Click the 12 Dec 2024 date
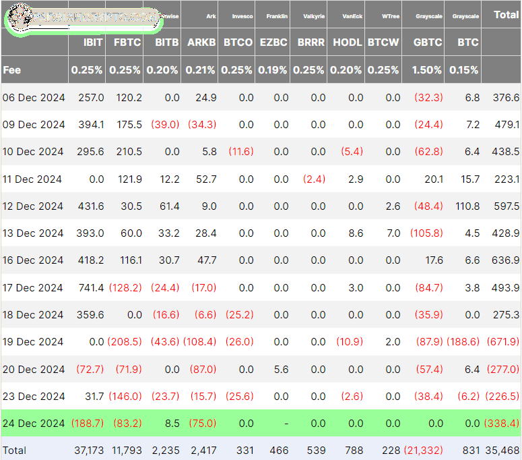Screen dimensions: 522x460 click(x=32, y=206)
